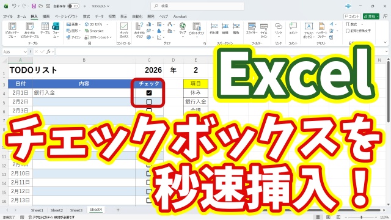Expand the ToDoリスト file name dropdown

click(x=109, y=6)
